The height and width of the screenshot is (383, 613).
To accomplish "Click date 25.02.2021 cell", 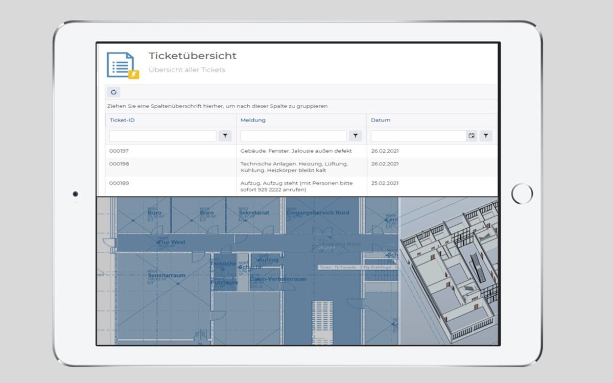I will coord(385,183).
